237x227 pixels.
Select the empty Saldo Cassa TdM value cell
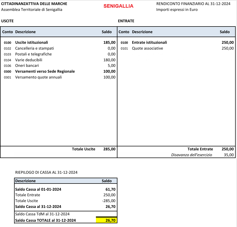click(106, 214)
